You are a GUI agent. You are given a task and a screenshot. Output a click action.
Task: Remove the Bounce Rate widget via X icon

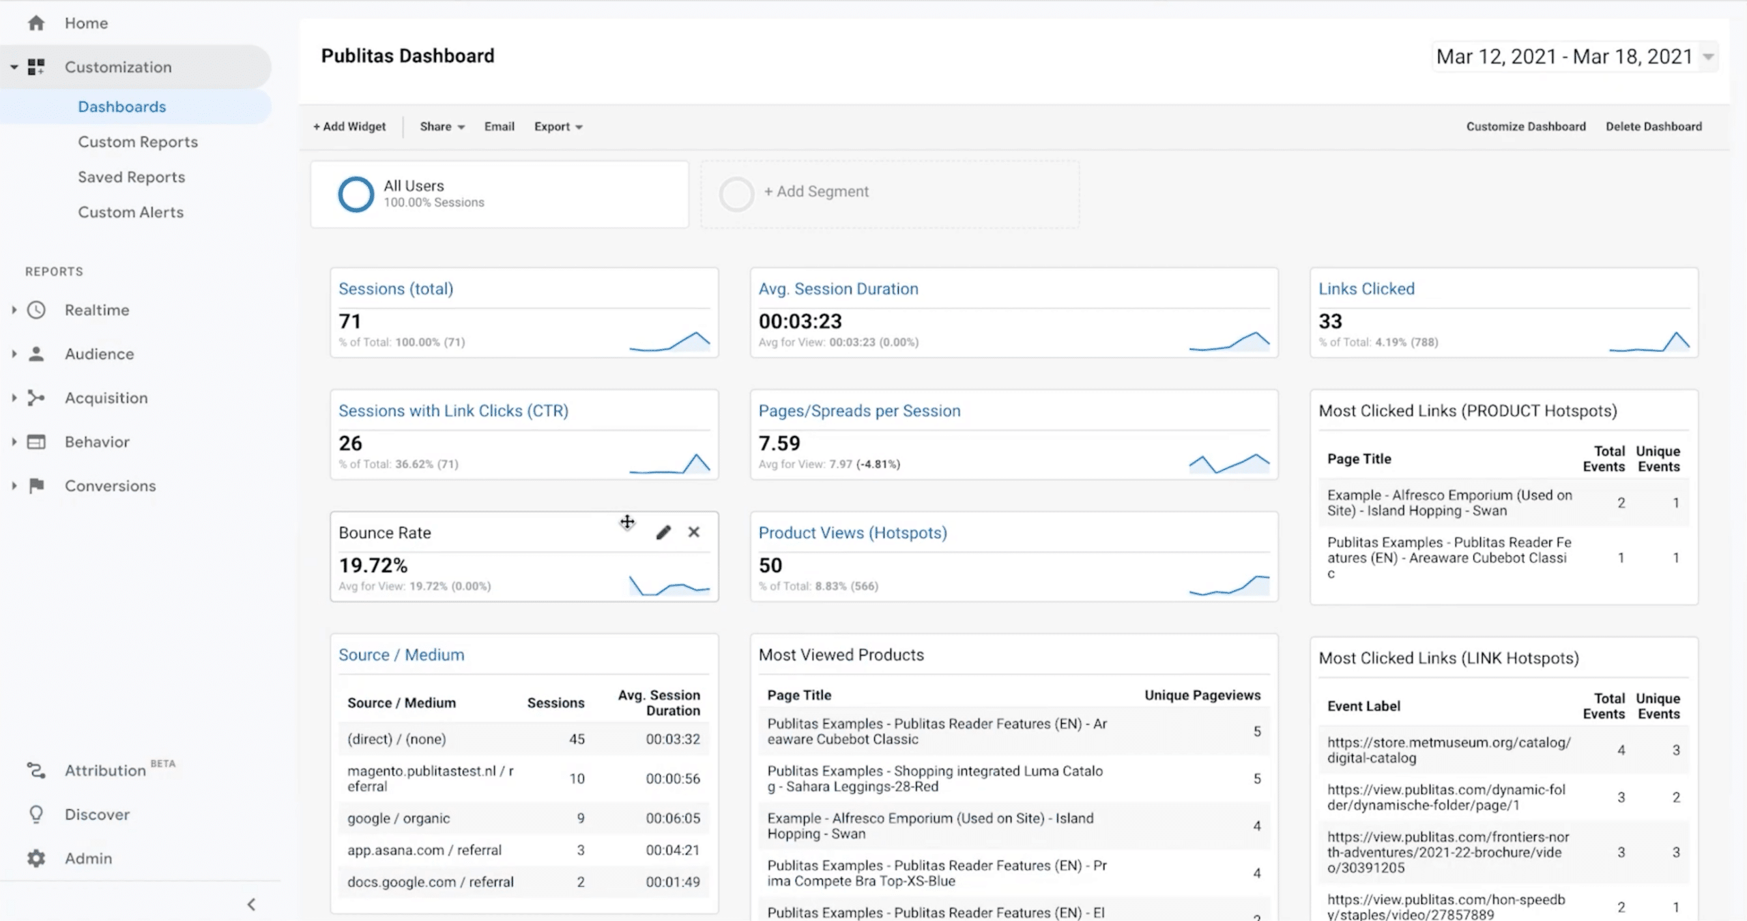pos(694,531)
